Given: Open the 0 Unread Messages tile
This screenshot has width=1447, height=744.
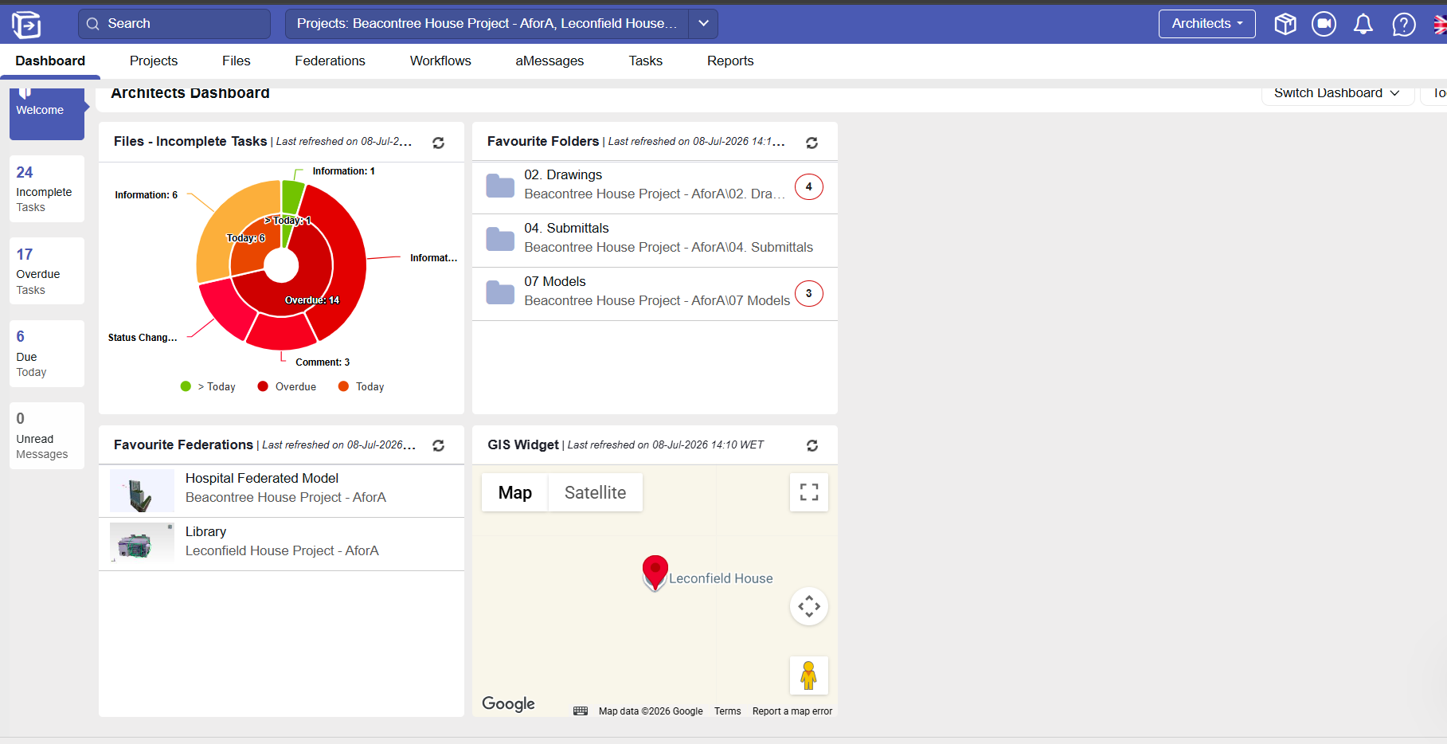Looking at the screenshot, I should (x=47, y=436).
